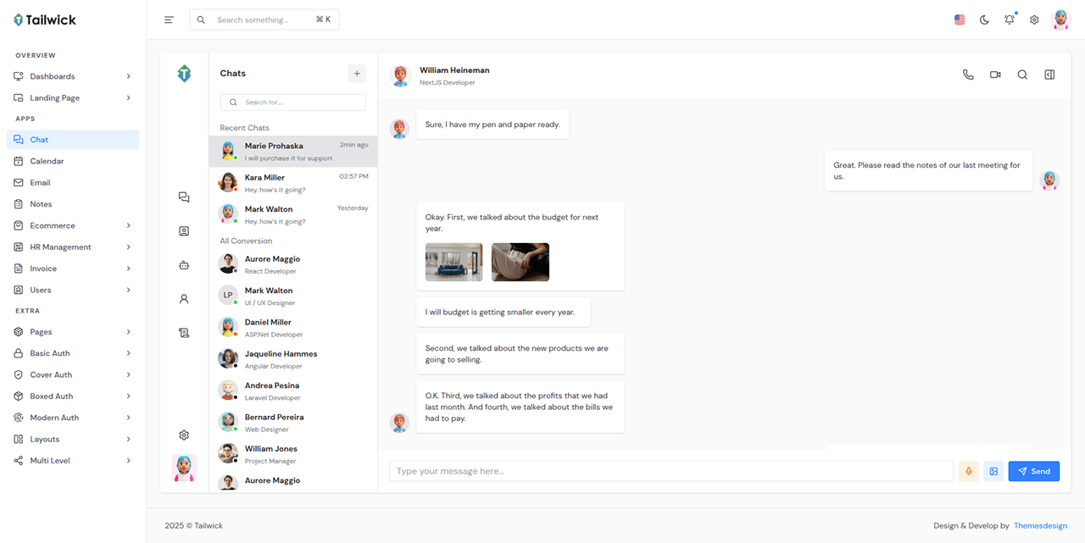Click the microphone voice message button

(x=969, y=471)
